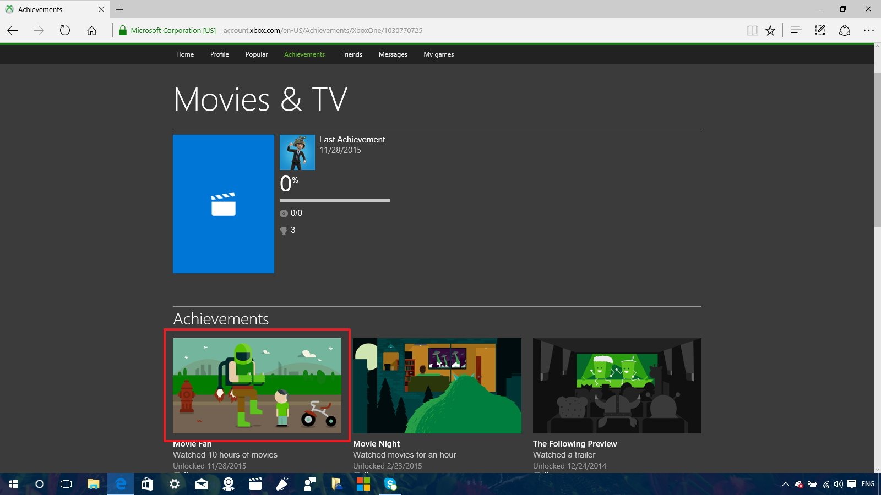The height and width of the screenshot is (495, 881).
Task: Add page to favorites with star icon
Action: (x=770, y=31)
